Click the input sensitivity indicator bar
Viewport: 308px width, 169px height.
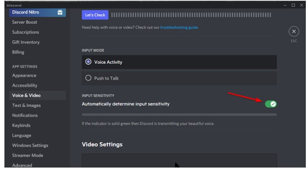pos(179,115)
